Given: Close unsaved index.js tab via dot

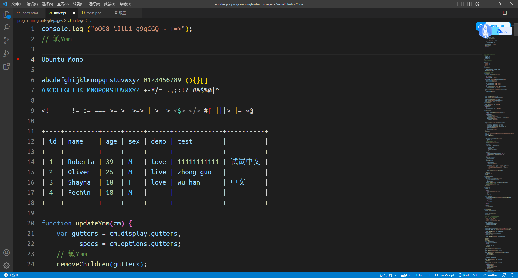Looking at the screenshot, I should (74, 13).
